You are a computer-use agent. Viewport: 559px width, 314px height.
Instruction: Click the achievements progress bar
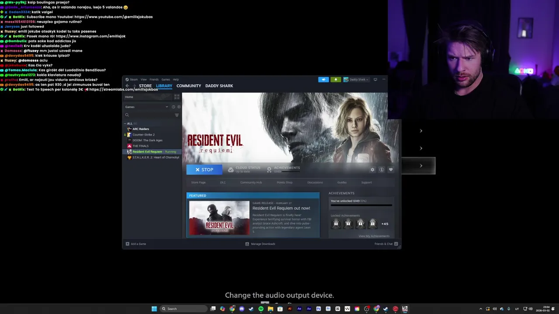point(361,205)
